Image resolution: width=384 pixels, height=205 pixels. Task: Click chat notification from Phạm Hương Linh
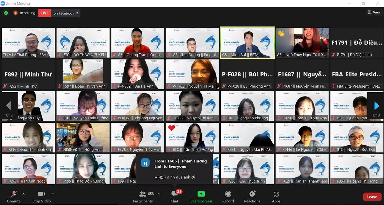(175, 169)
